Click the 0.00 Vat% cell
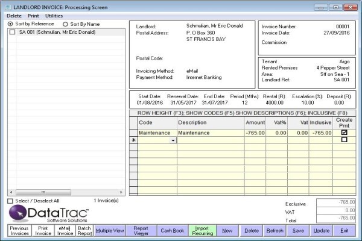The width and height of the screenshot is (362, 241). coord(276,133)
